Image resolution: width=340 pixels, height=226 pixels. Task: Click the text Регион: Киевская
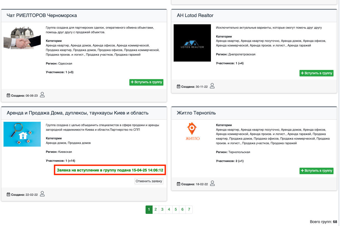point(59,152)
